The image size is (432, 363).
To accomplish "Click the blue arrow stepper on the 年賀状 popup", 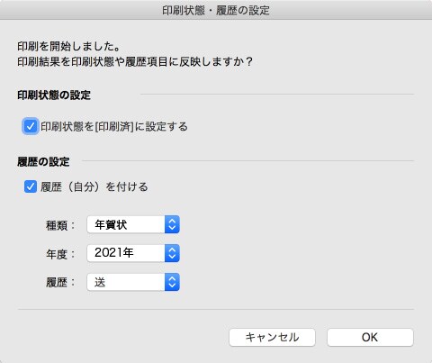I will point(172,224).
